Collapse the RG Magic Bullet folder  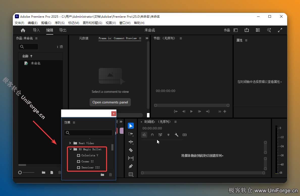pyautogui.click(x=71, y=149)
